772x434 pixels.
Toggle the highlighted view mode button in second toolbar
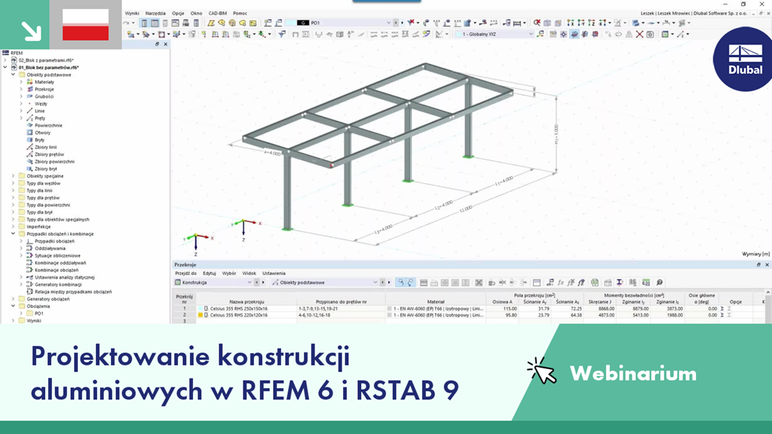(574, 35)
